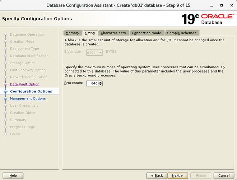
Task: Open the Character sets tab
Action: [x=113, y=33]
